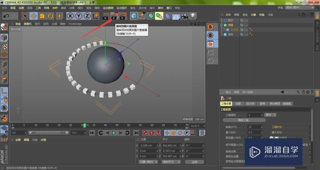320x170 pixels.
Task: Click the light bulb icon
Action: tap(193, 16)
